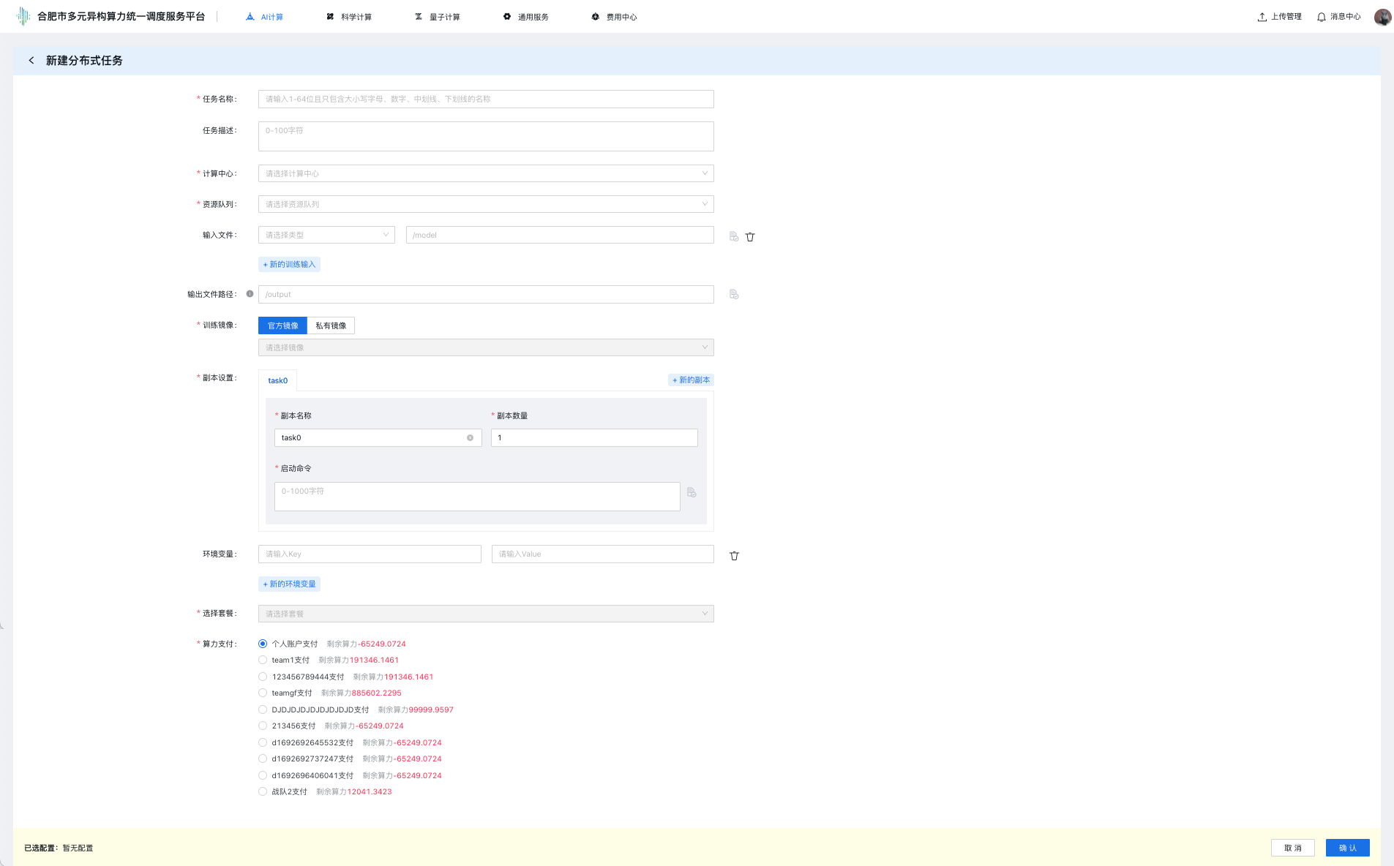Click file icon beside 启动命令 textbox
This screenshot has height=866, width=1394.
click(692, 492)
